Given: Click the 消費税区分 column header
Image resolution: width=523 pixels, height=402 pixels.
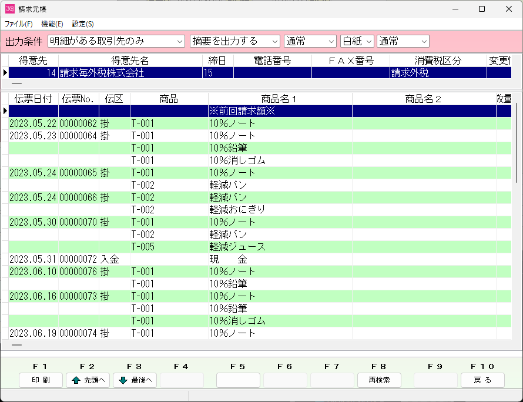Looking at the screenshot, I should click(438, 61).
